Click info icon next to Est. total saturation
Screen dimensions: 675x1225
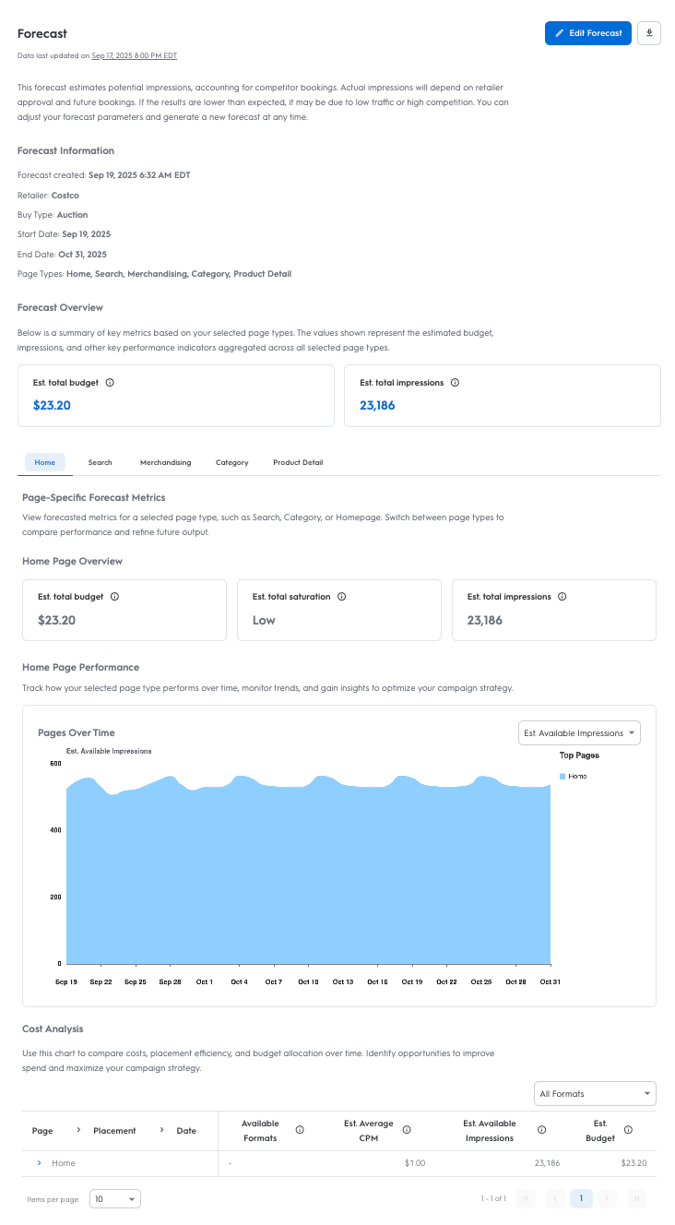[341, 597]
